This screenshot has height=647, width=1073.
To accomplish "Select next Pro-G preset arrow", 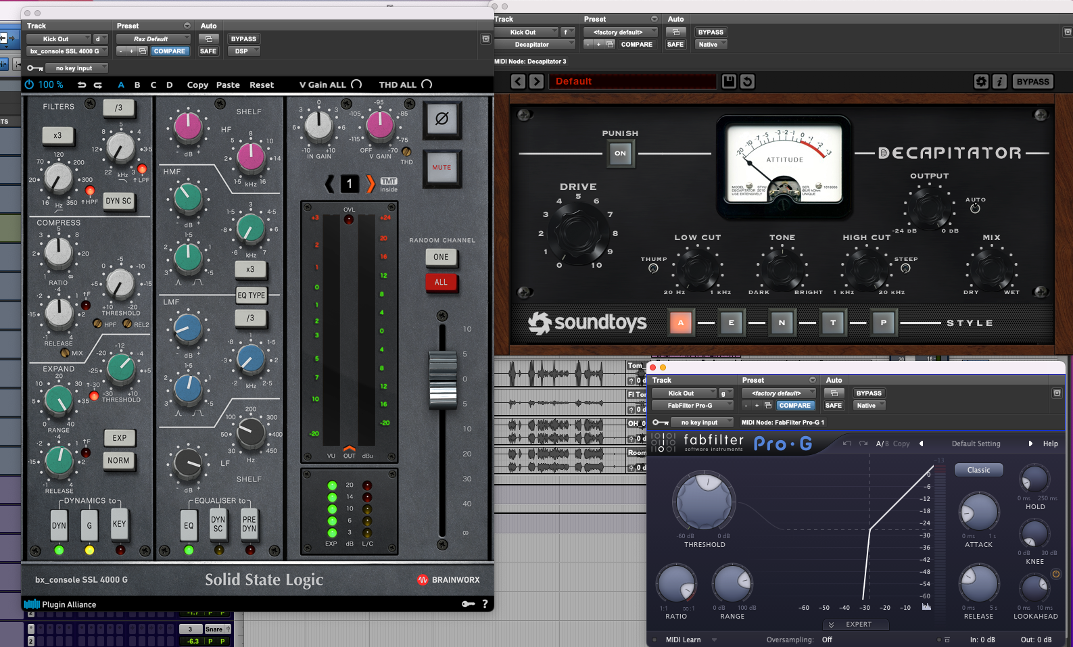I will 1030,444.
